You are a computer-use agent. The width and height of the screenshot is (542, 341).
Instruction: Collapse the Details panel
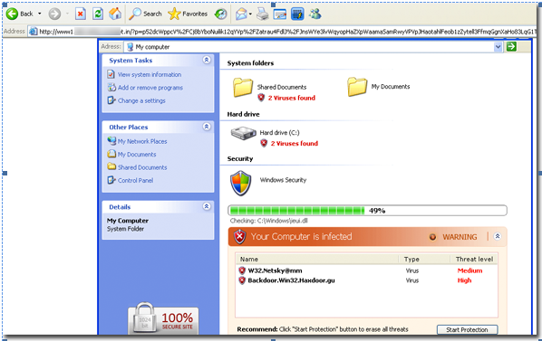pos(207,206)
